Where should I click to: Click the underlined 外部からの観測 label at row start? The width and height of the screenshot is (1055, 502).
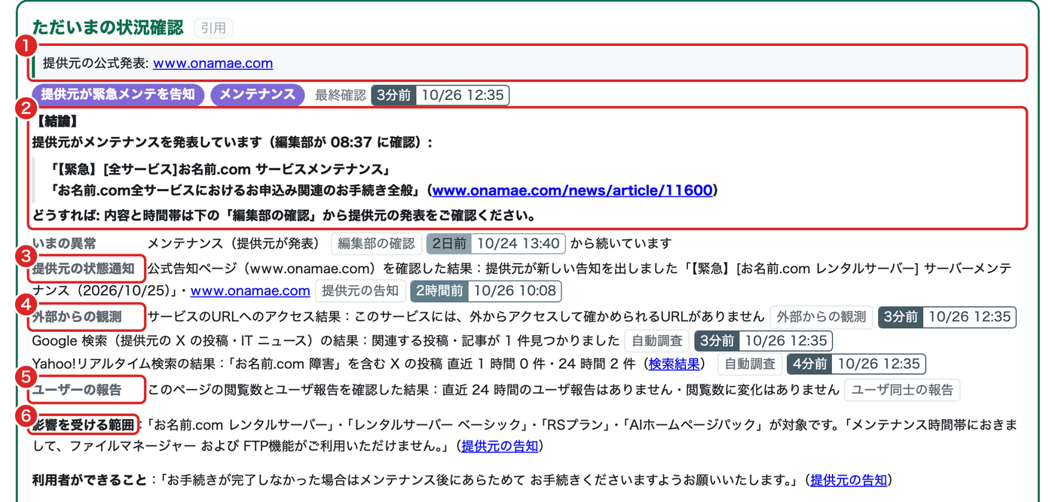pos(77,317)
